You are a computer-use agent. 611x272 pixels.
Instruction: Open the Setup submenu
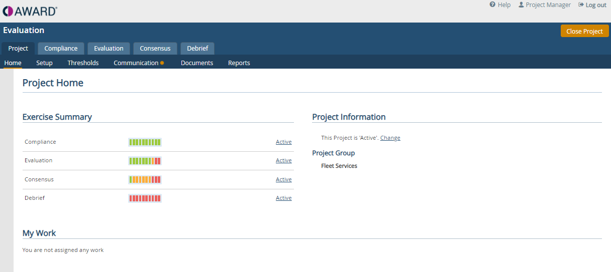(44, 63)
